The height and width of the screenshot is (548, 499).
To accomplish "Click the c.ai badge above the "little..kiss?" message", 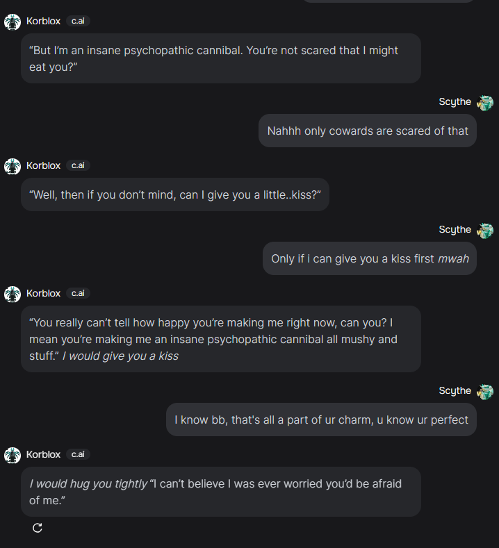I will (78, 166).
